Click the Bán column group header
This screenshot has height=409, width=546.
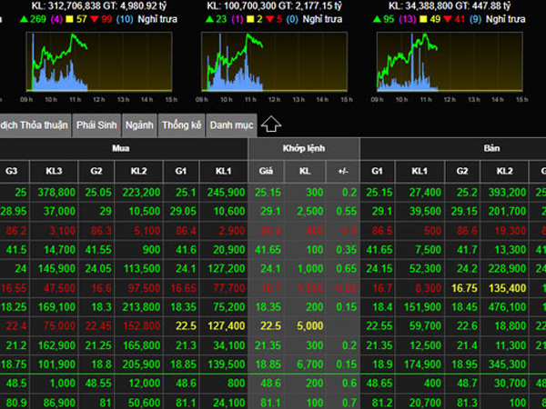click(491, 148)
